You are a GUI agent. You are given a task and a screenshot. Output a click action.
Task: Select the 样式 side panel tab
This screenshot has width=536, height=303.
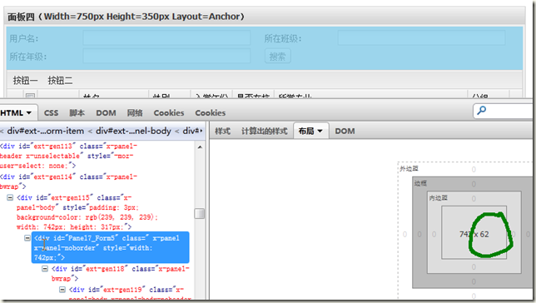click(x=222, y=131)
